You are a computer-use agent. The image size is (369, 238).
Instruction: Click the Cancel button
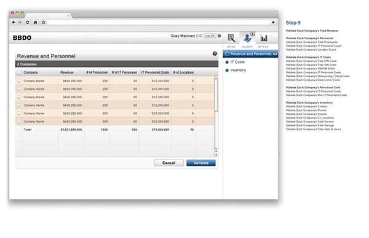169,163
